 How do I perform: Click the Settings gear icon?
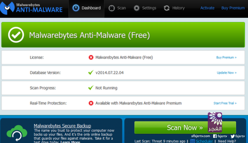click(x=137, y=8)
